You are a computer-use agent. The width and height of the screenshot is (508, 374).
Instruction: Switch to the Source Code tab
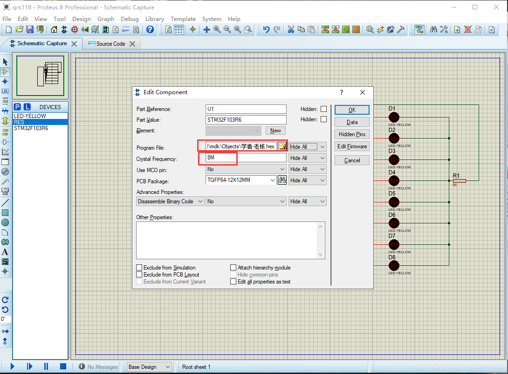coord(110,44)
